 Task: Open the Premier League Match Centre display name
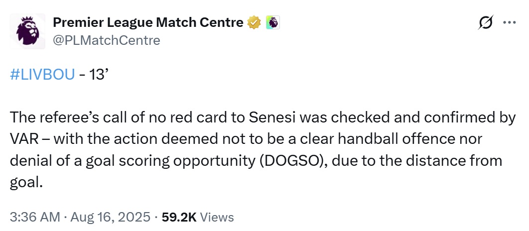tap(148, 22)
